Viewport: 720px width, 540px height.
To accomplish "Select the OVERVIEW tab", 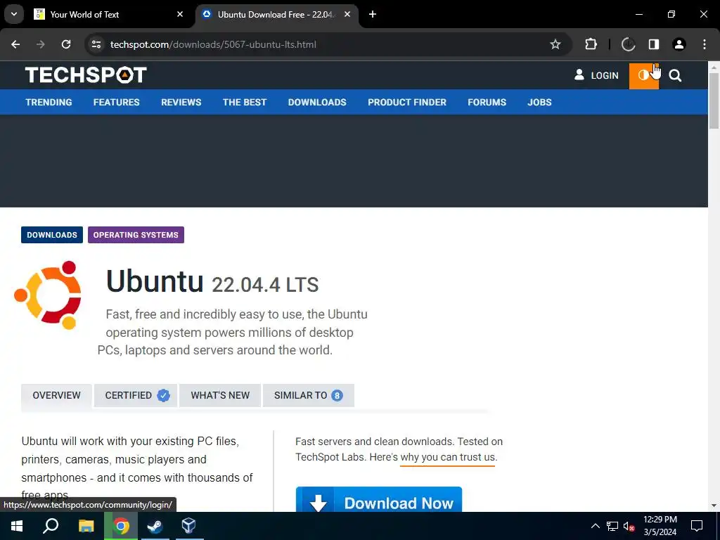I will pyautogui.click(x=56, y=395).
